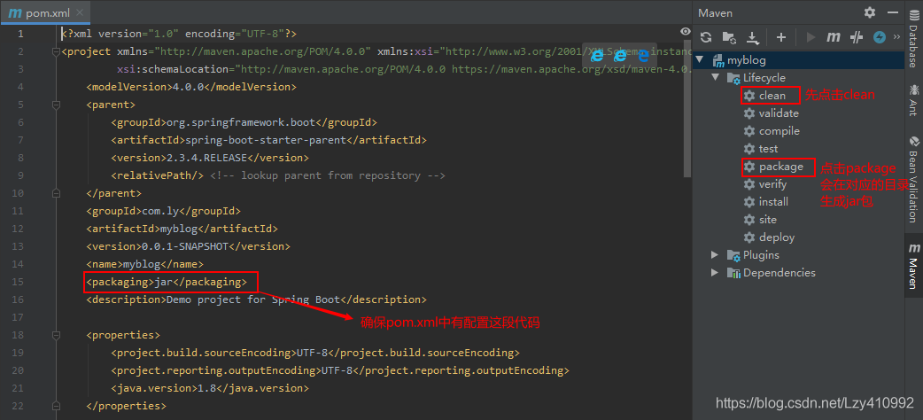Select the deploy lifecycle goal

point(777,237)
